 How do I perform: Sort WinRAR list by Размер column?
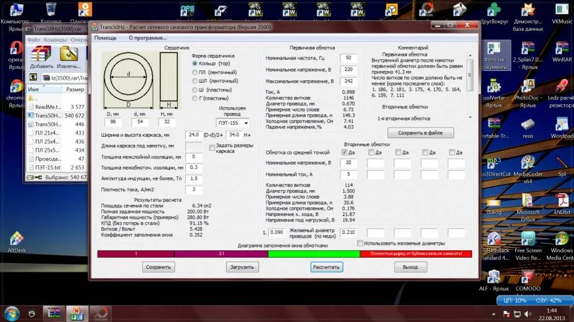(75, 89)
